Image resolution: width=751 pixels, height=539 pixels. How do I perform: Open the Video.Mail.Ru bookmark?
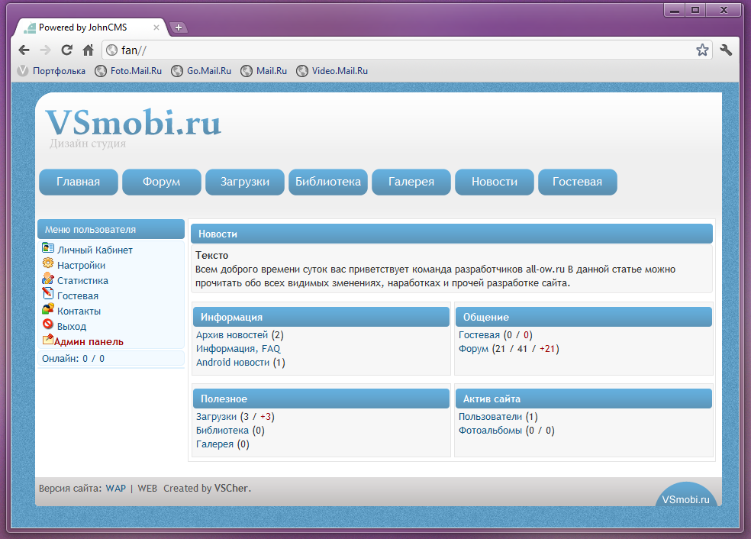point(333,71)
